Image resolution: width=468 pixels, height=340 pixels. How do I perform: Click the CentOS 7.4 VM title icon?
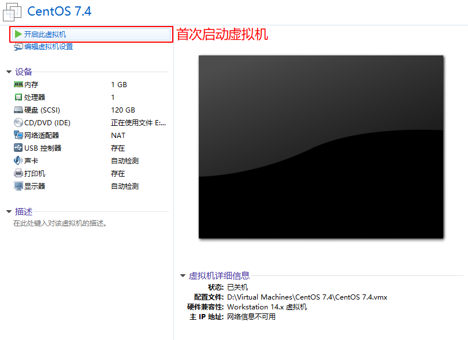tap(12, 12)
